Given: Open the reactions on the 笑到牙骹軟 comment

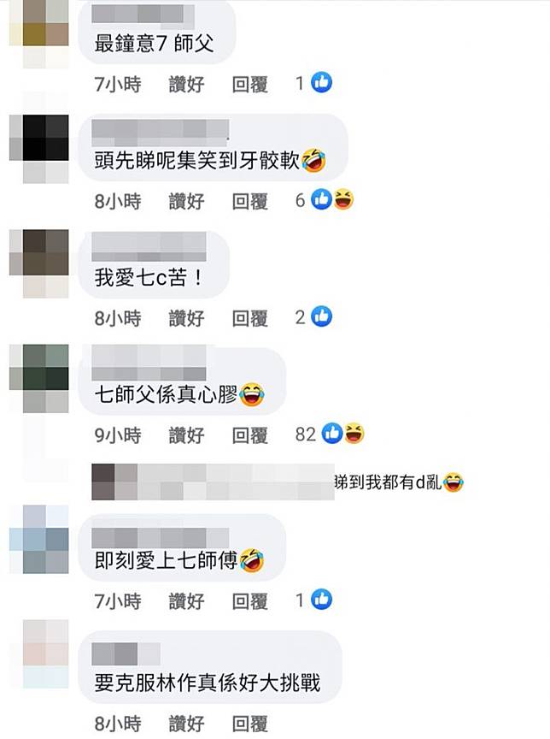Looking at the screenshot, I should (x=325, y=200).
